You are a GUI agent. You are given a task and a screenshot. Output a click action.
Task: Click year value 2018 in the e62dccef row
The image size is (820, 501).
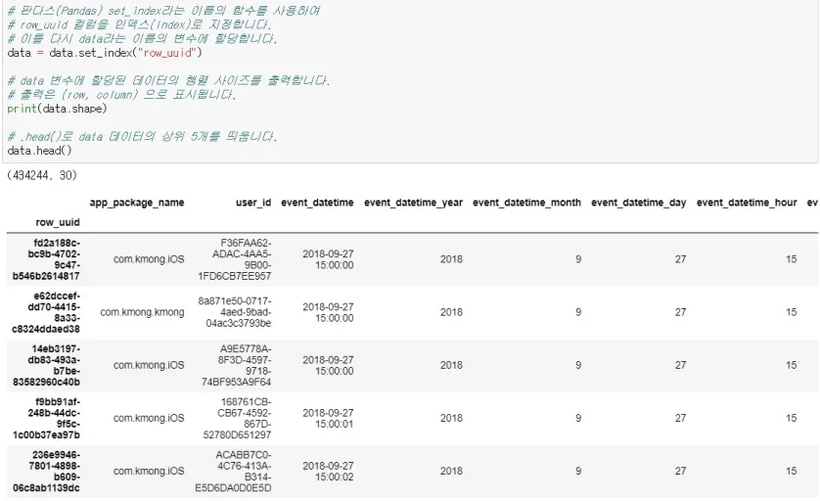click(451, 312)
